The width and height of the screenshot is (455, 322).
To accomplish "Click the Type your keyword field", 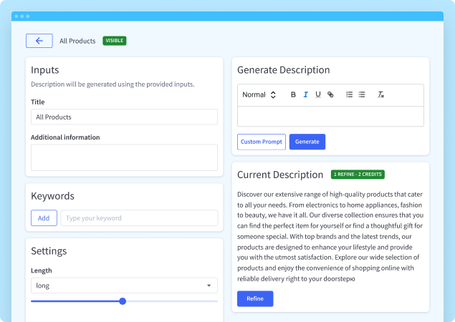I will [139, 218].
